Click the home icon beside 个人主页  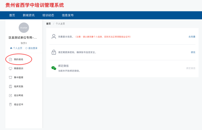tap(11, 48)
